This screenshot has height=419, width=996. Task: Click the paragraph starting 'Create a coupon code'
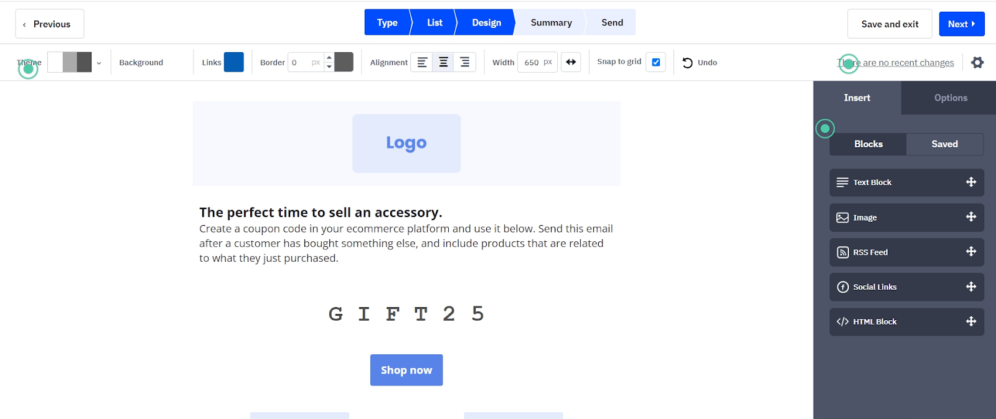click(406, 243)
